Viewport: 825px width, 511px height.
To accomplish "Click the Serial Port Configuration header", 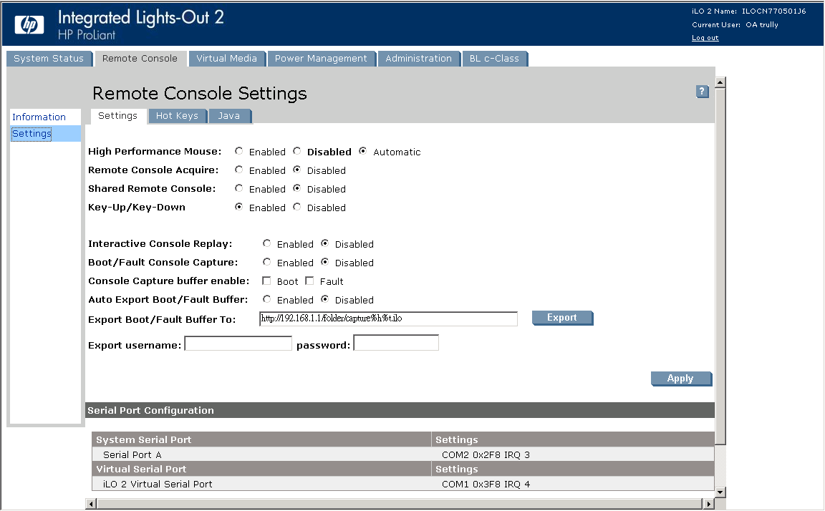I will (x=400, y=411).
